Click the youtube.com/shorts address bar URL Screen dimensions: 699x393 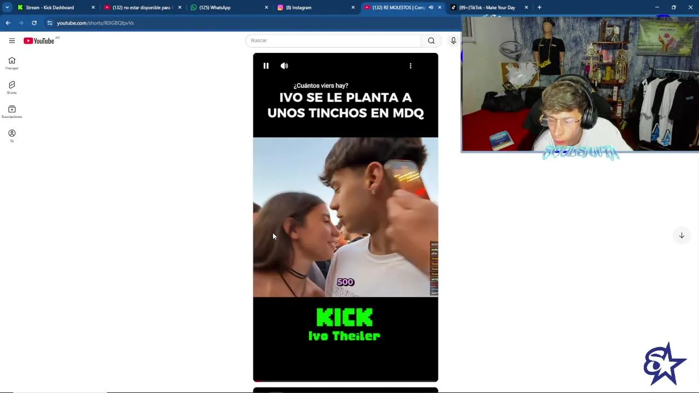click(96, 23)
